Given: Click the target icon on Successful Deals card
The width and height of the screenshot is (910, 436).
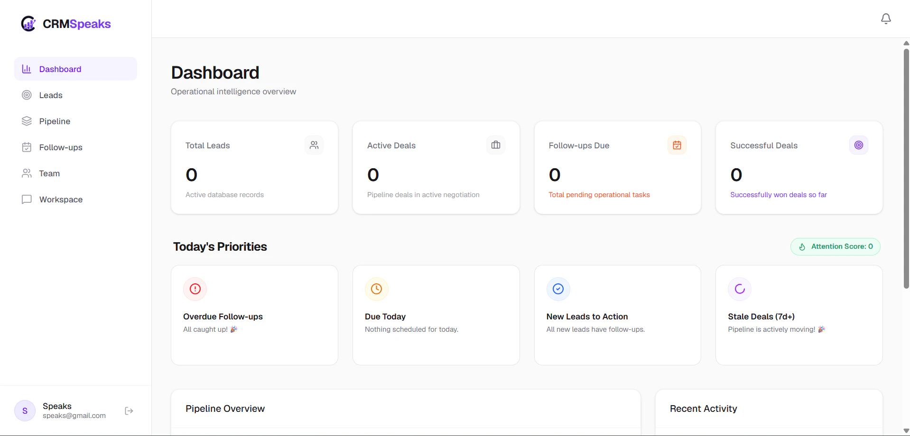Looking at the screenshot, I should (859, 145).
